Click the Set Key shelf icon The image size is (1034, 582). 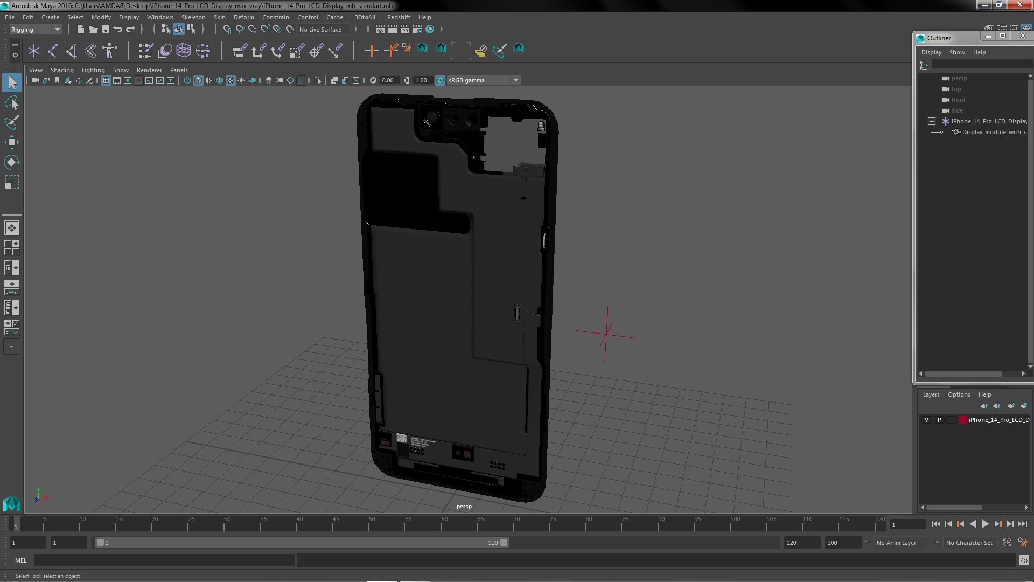372,51
